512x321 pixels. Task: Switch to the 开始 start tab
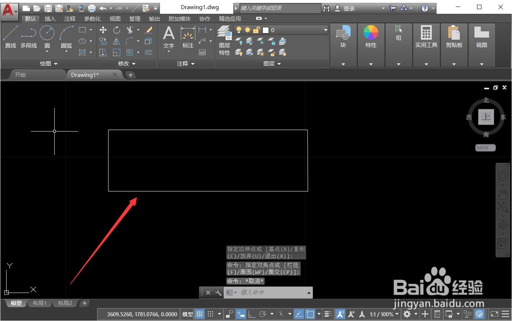pyautogui.click(x=20, y=75)
